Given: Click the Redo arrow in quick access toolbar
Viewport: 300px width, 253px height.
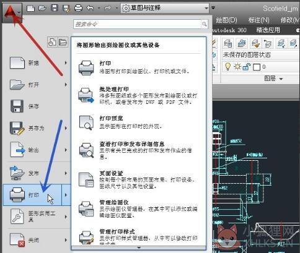Looking at the screenshot, I should pyautogui.click(x=108, y=8).
